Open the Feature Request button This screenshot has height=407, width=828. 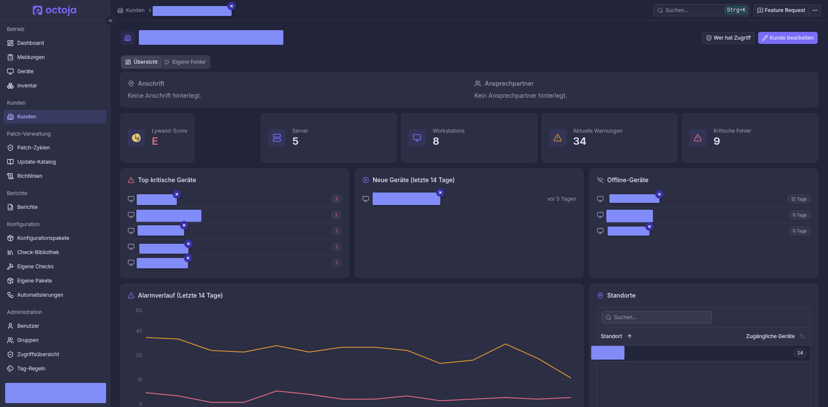[x=781, y=10]
